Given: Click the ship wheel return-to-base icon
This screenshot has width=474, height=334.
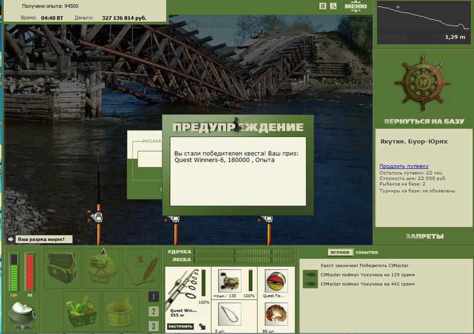Looking at the screenshot, I should click(x=422, y=83).
